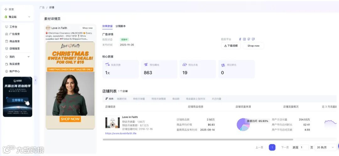Collapse the sidebar with the arrow handle
Viewport: 339px width, 156px height.
(35, 80)
